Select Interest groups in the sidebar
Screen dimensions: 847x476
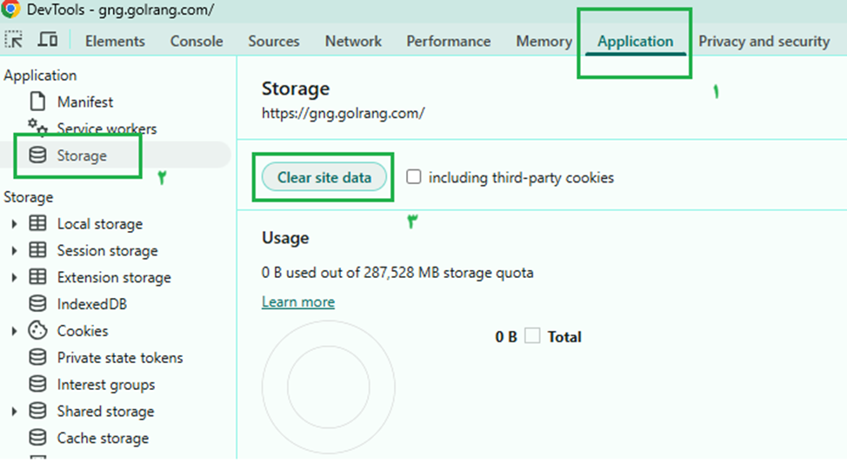(105, 385)
